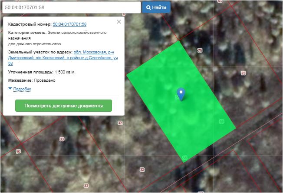The width and height of the screenshot is (283, 193).
Task: Select parcel label 50 on the map
Action: click(x=18, y=151)
